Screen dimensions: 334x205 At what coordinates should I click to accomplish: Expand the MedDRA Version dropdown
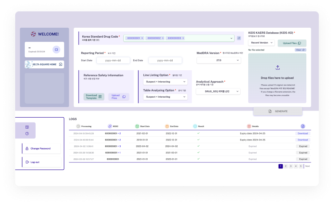pyautogui.click(x=218, y=60)
